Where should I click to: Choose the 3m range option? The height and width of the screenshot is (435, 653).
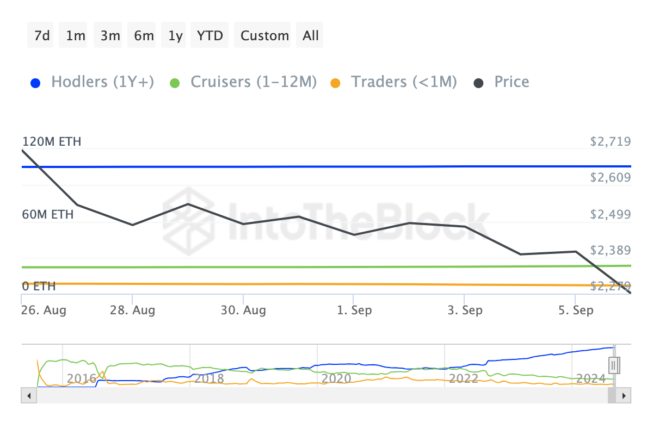[110, 35]
